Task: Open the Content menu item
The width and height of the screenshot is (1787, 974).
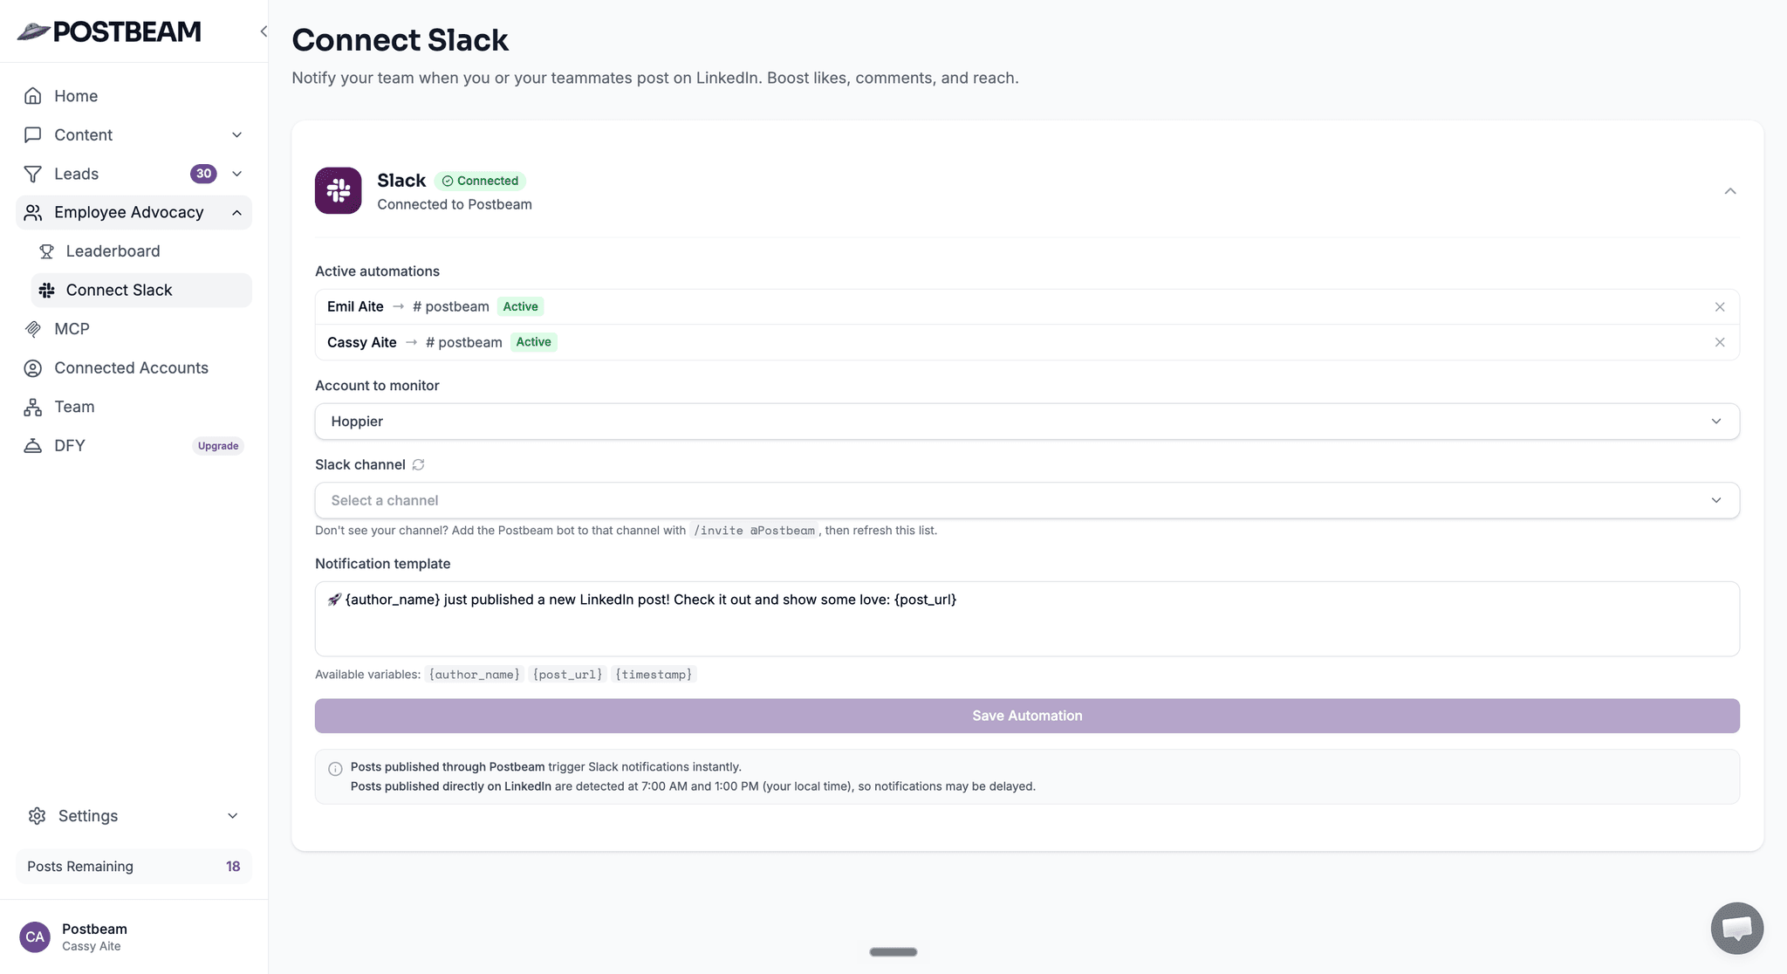Action: (x=134, y=134)
